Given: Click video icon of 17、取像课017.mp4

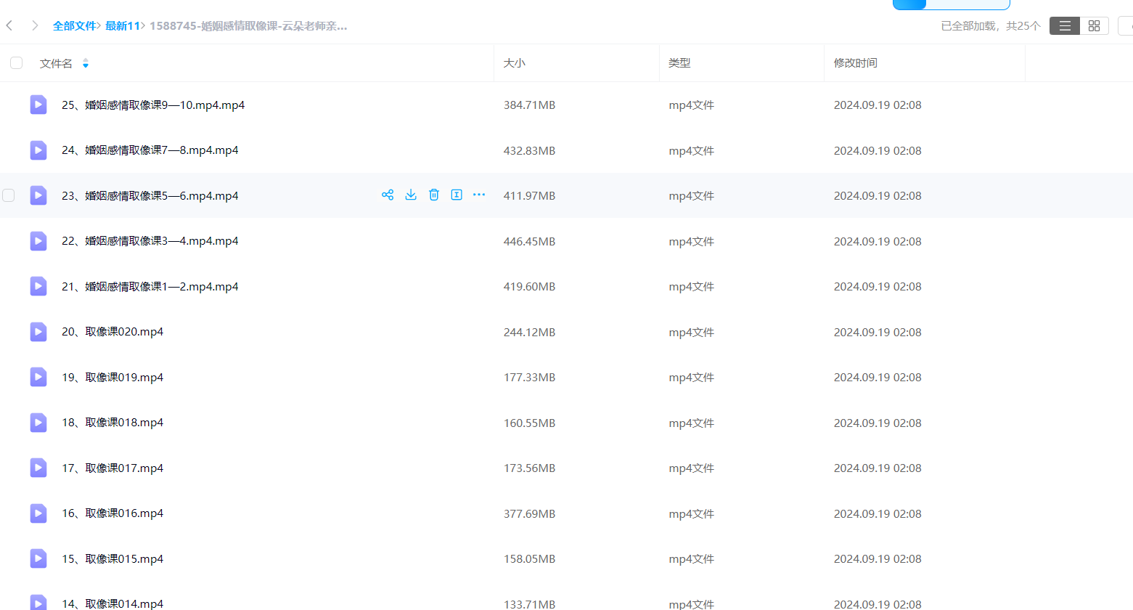Looking at the screenshot, I should coord(38,468).
